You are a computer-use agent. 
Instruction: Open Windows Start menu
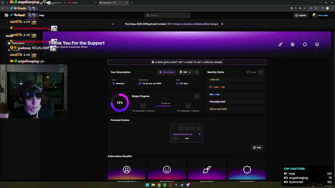click(147, 185)
